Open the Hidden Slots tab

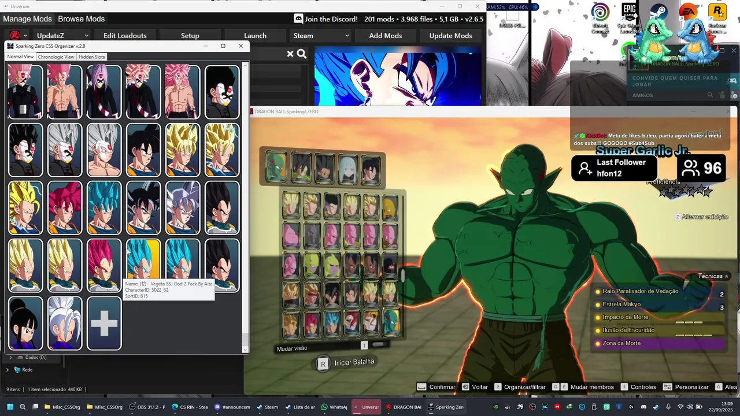(x=92, y=57)
